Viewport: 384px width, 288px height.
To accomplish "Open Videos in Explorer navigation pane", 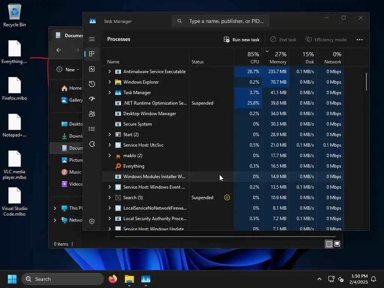I will [72, 184].
